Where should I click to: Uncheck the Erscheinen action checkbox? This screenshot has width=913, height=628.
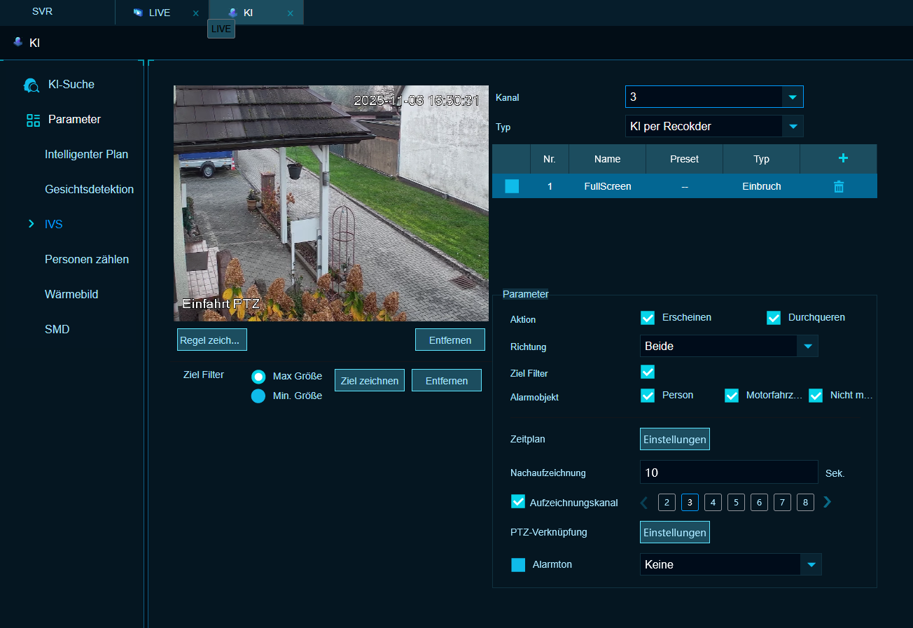tap(648, 318)
